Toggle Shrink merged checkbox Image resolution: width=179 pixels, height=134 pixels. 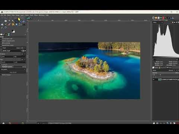[x=1, y=75]
